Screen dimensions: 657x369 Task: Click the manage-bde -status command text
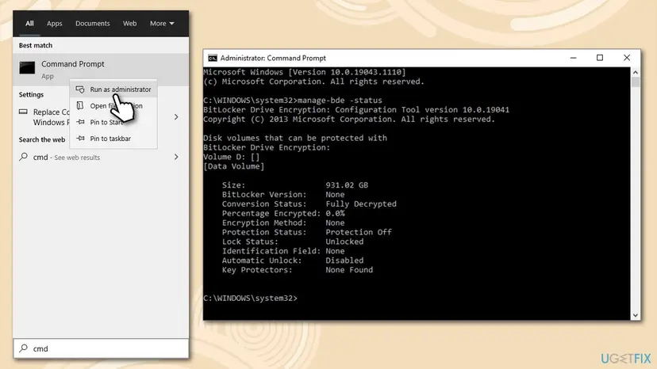pyautogui.click(x=340, y=101)
